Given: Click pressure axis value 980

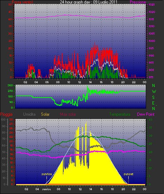Looking at the screenshot, I should click(151, 70).
